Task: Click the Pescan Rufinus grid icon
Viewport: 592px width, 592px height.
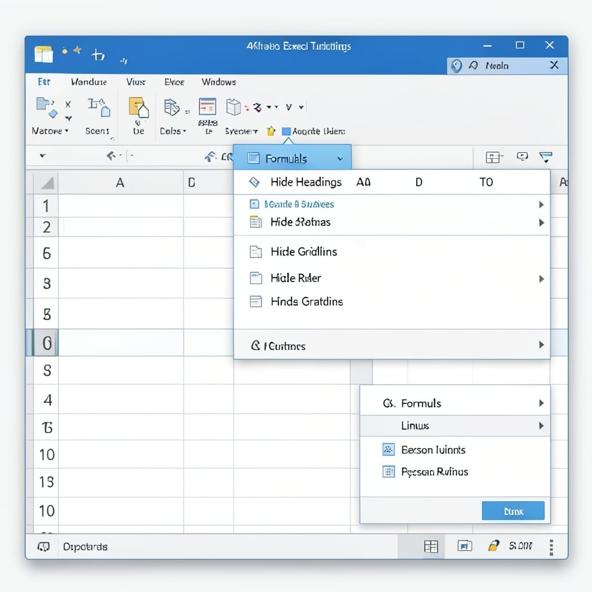Action: [388, 472]
